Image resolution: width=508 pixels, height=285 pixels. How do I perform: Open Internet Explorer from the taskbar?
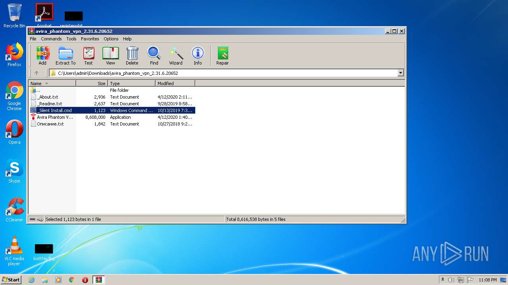pos(31,280)
